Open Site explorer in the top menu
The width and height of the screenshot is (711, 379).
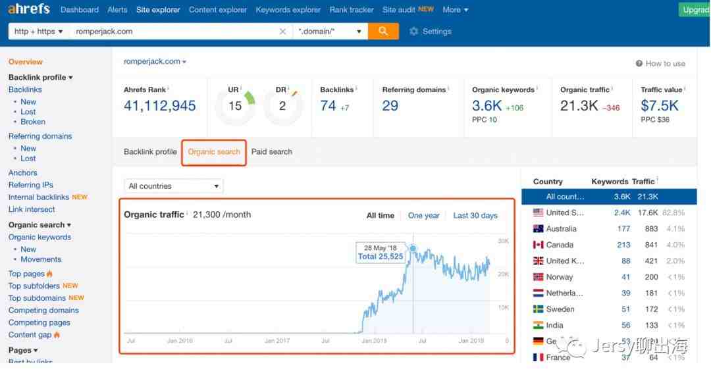click(158, 9)
